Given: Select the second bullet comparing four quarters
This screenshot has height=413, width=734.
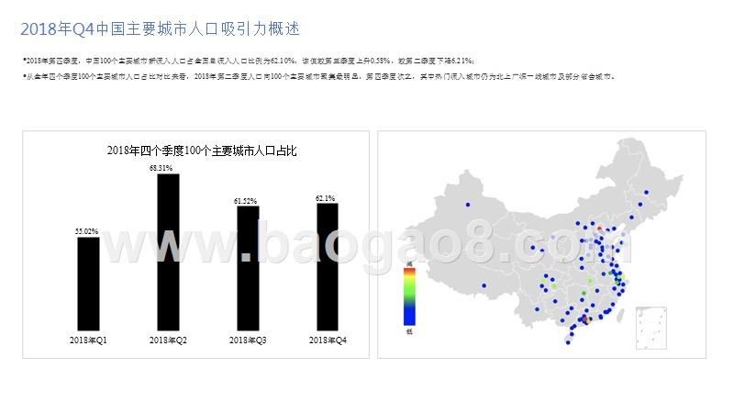Looking at the screenshot, I should click(318, 76).
